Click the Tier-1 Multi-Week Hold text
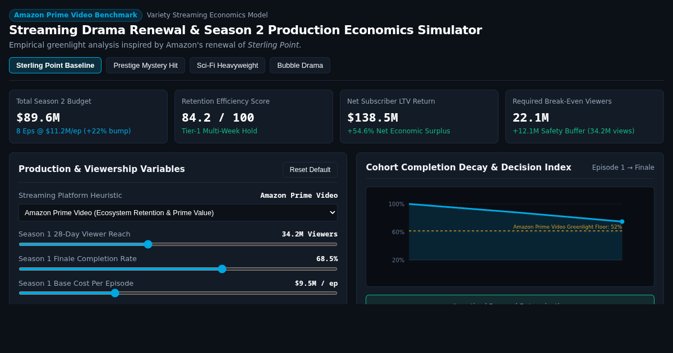 pyautogui.click(x=219, y=131)
